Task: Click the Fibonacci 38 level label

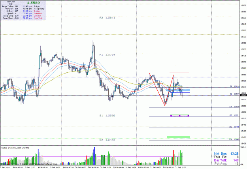Action: (x=235, y=86)
